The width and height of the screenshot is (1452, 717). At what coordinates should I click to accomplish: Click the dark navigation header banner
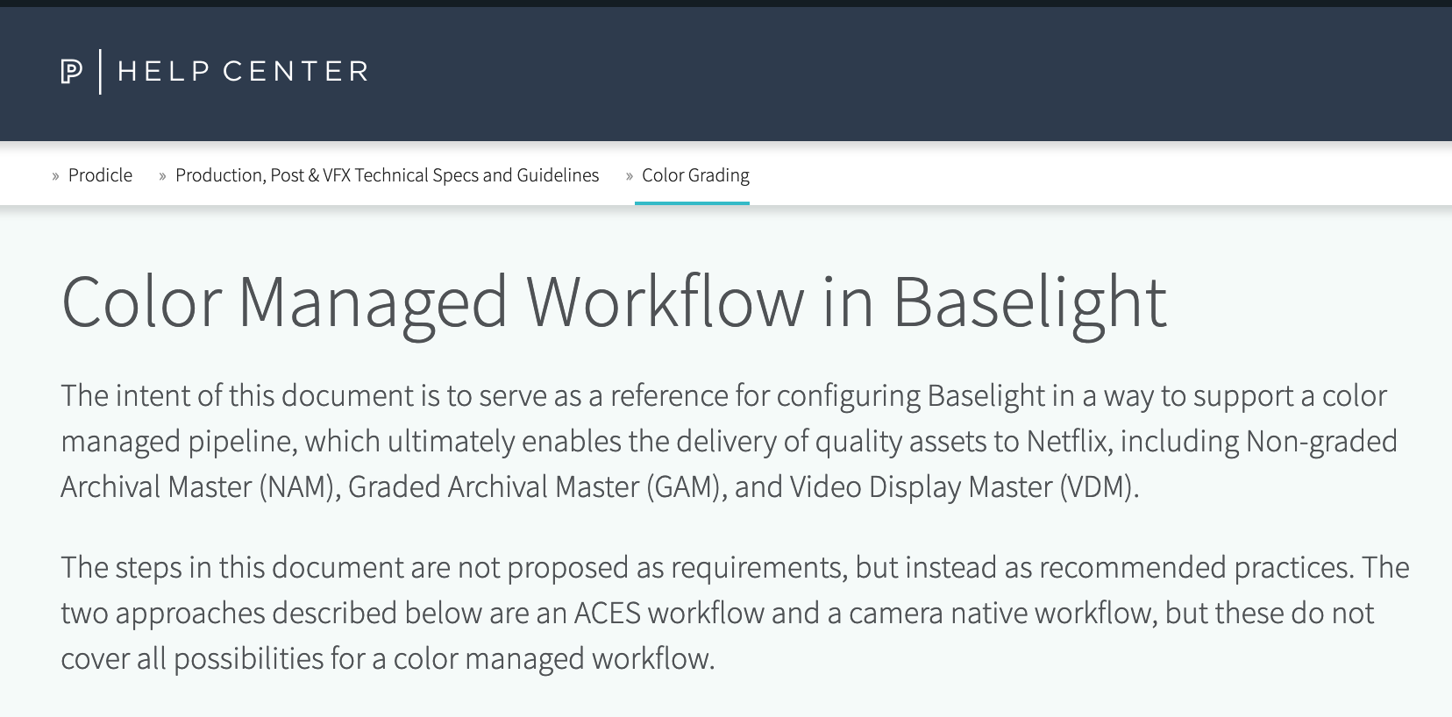[726, 70]
